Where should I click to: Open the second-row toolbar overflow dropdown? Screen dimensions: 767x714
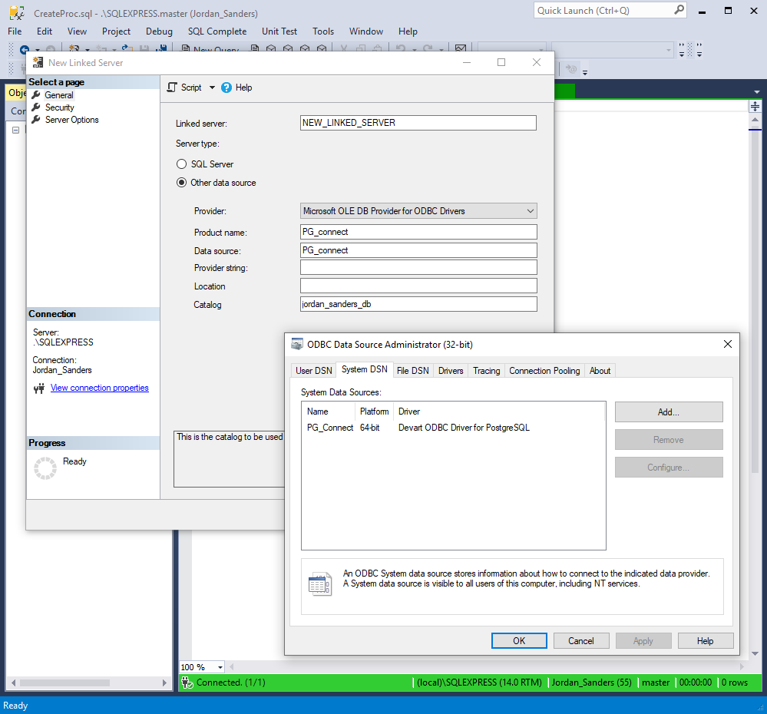(x=585, y=72)
